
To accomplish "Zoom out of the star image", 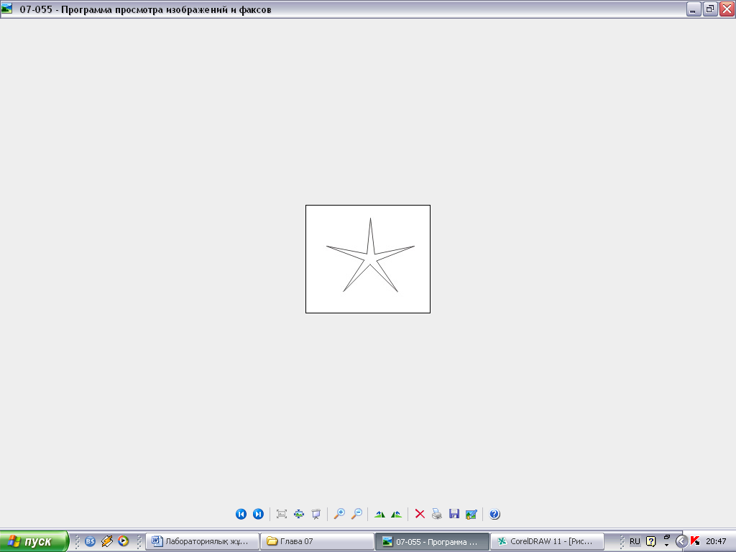I will point(356,514).
